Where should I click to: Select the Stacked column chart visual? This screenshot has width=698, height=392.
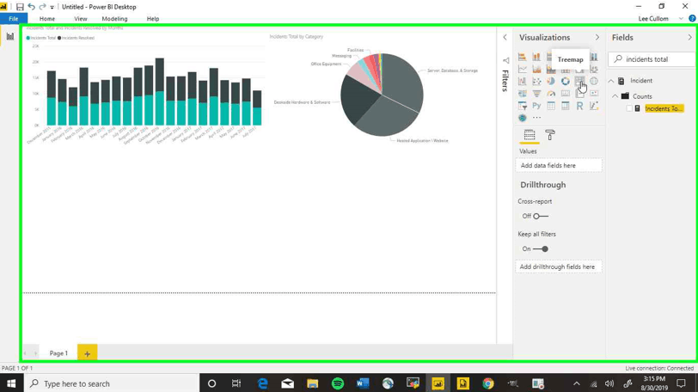pos(536,57)
